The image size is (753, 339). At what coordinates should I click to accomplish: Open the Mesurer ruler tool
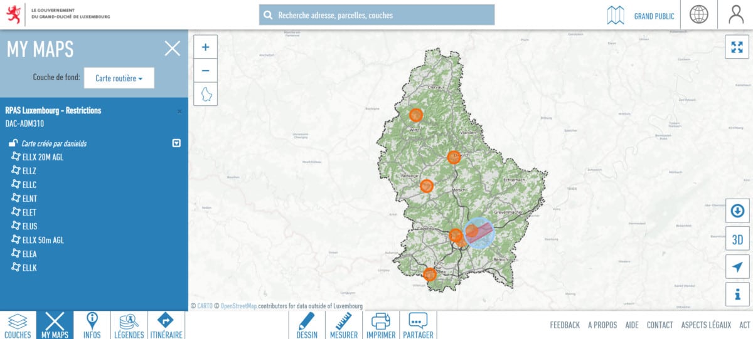(344, 325)
